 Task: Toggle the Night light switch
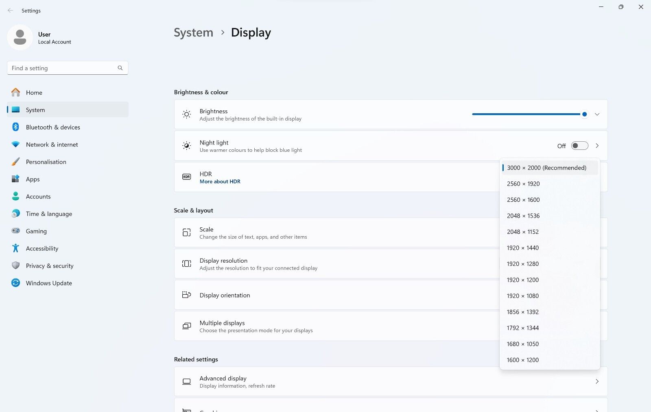tap(579, 146)
